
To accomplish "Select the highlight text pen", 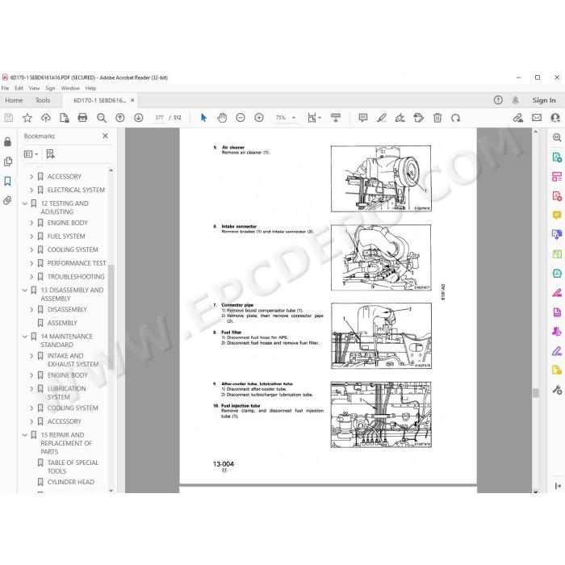I will tap(382, 118).
